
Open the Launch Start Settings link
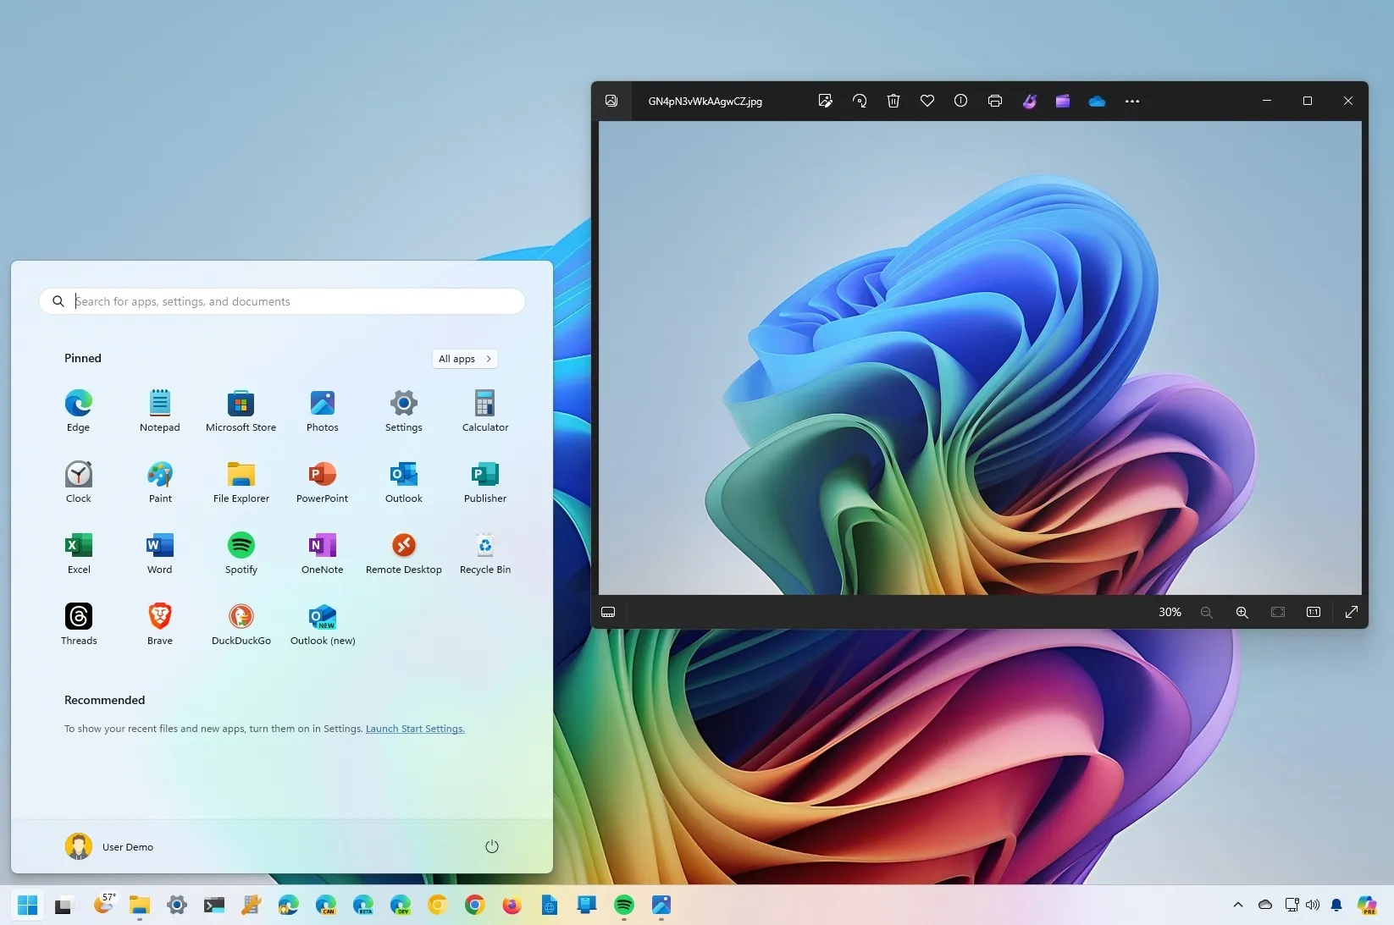point(414,729)
